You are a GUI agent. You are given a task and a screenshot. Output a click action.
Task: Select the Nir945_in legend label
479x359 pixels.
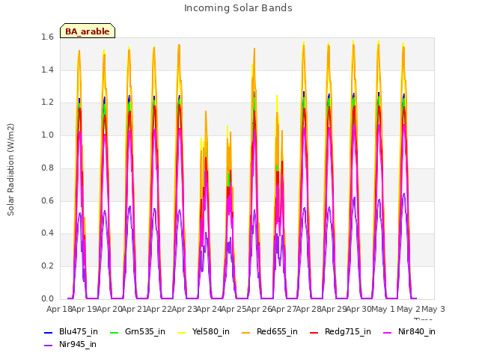[x=78, y=345]
